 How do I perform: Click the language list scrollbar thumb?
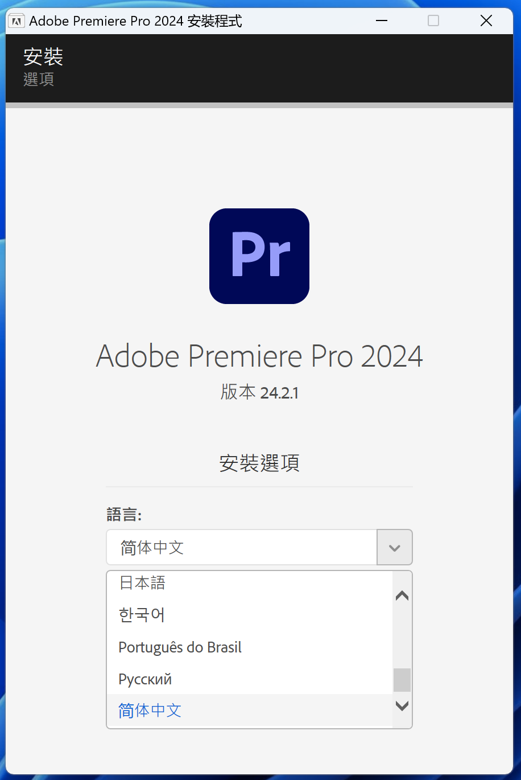click(x=402, y=680)
